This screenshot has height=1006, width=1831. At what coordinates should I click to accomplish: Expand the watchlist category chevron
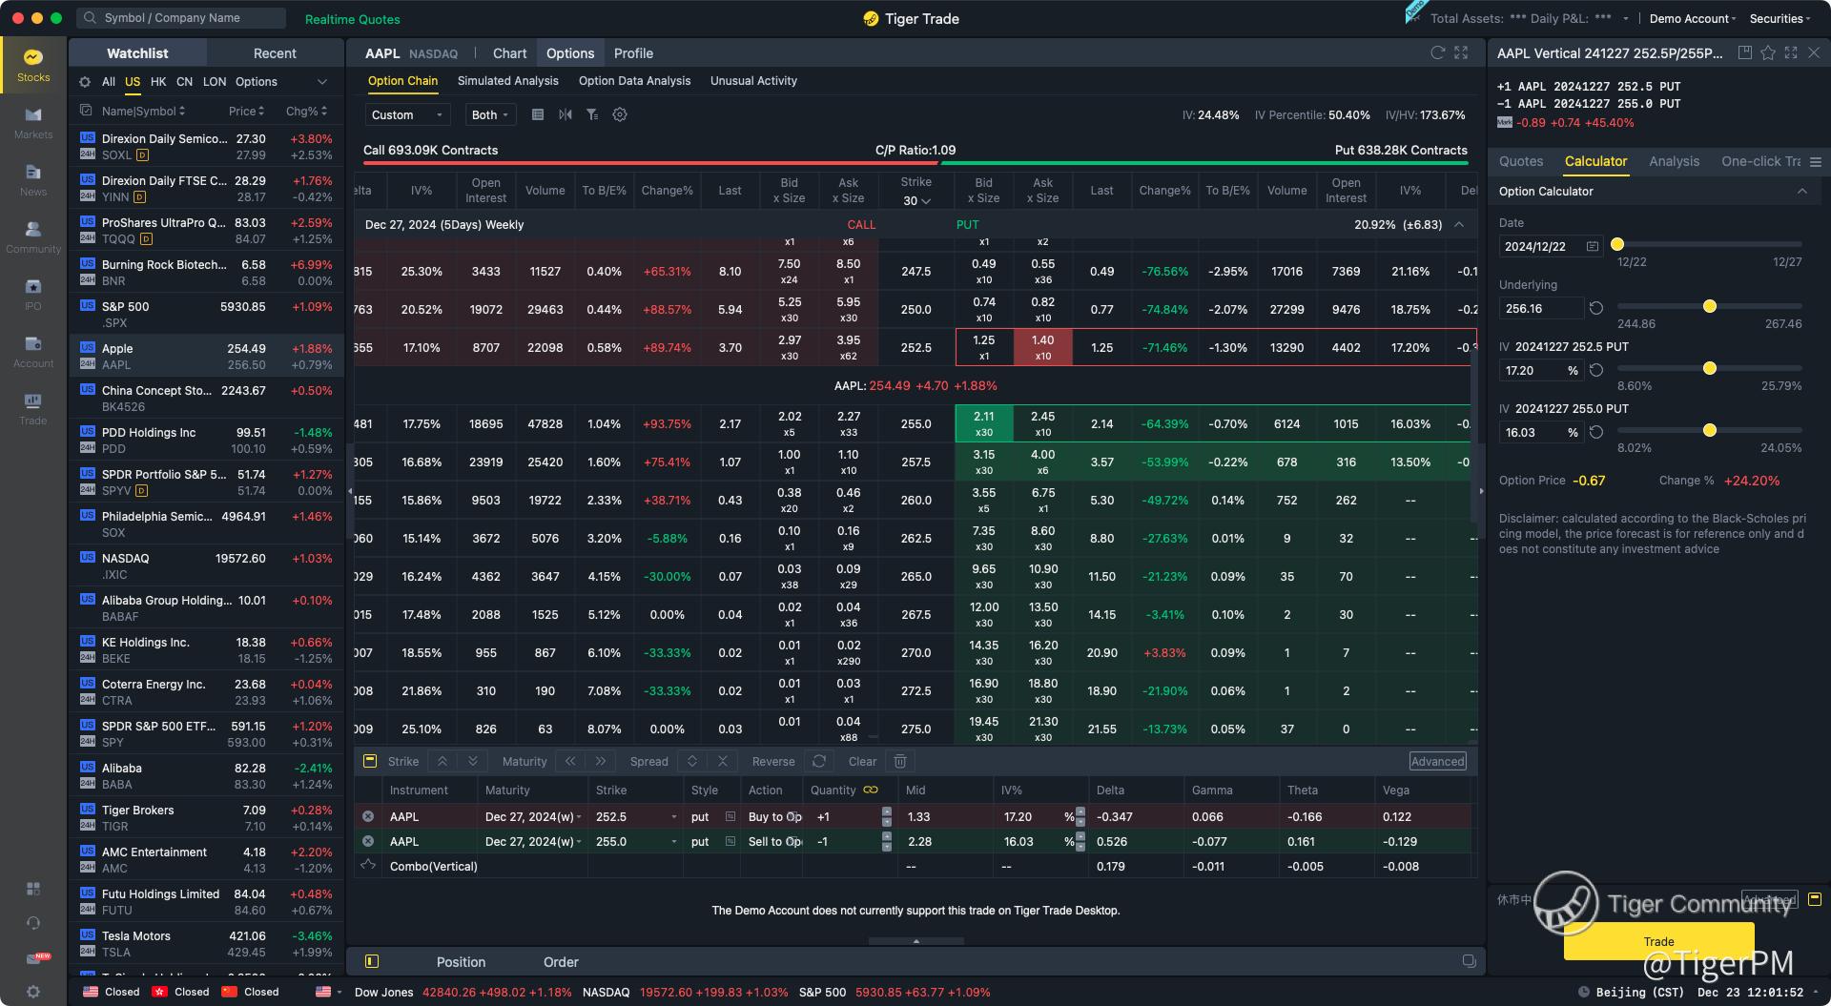coord(322,82)
